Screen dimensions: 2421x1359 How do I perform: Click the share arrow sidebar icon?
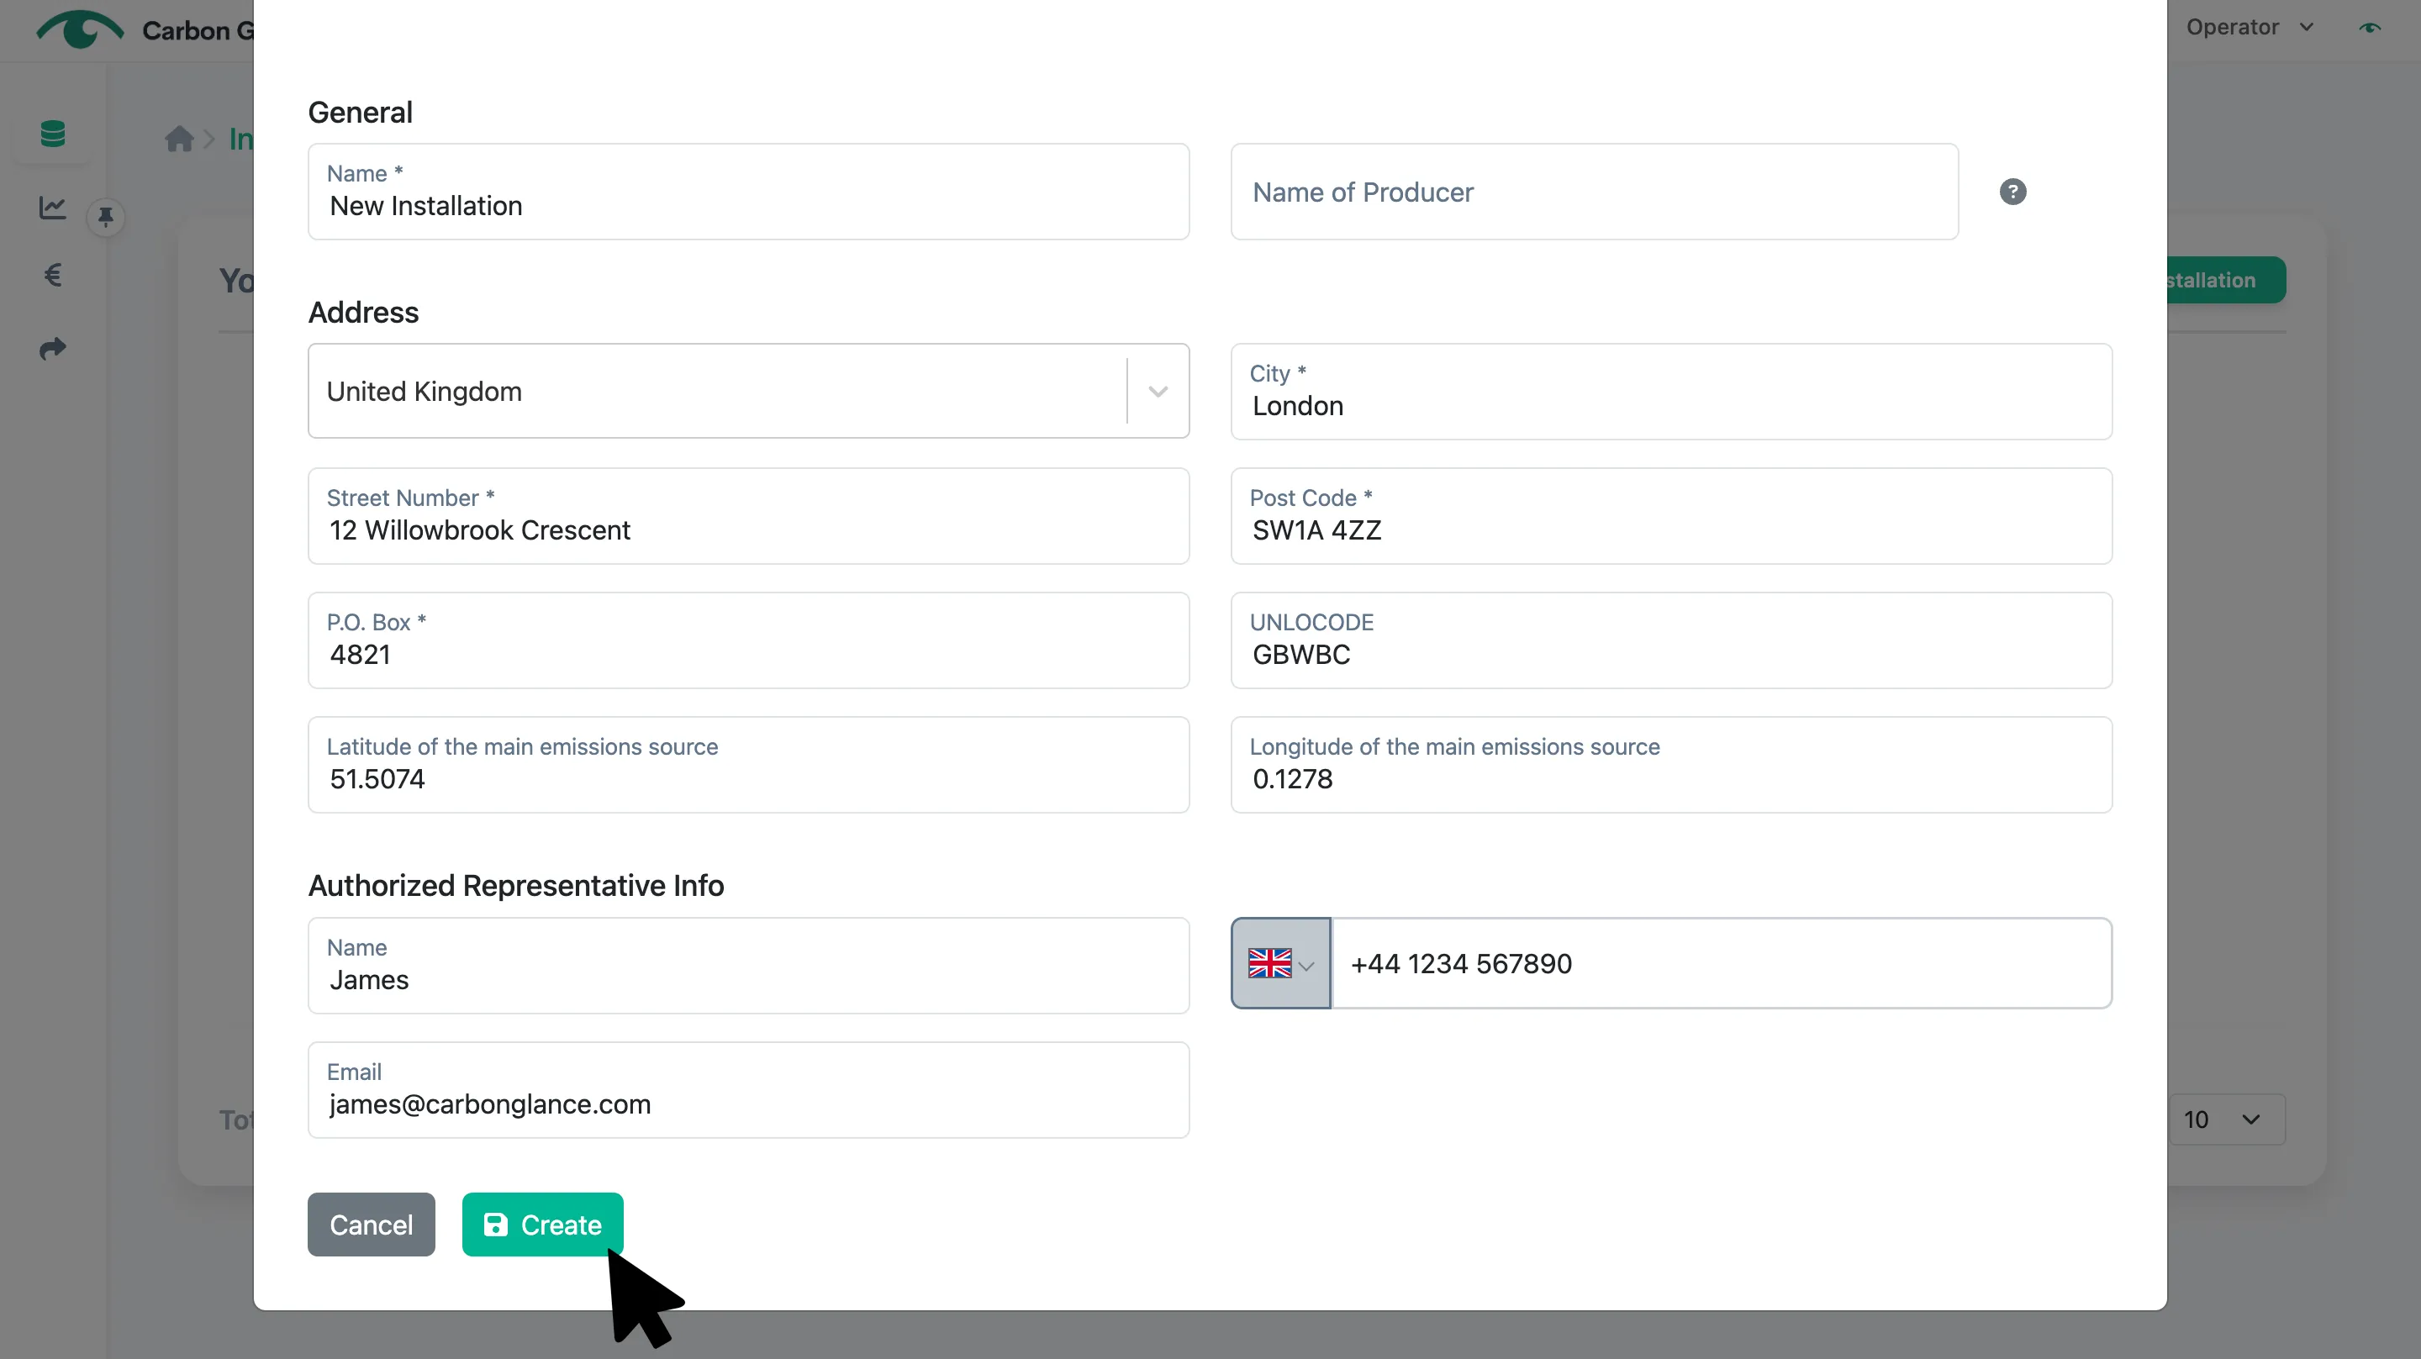pos(53,349)
